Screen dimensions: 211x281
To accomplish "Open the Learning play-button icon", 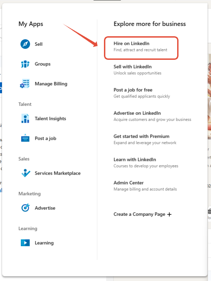I will (25, 243).
